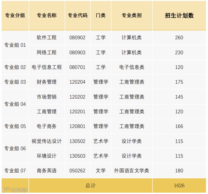208x194 pixels.
Task: Select code 080903
Action: (x=77, y=52)
